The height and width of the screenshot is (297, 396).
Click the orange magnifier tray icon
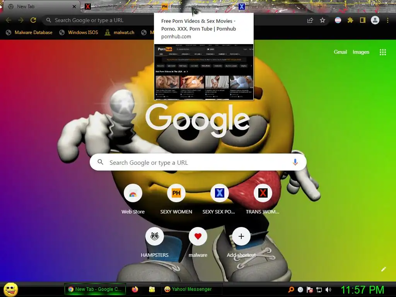pos(291,290)
